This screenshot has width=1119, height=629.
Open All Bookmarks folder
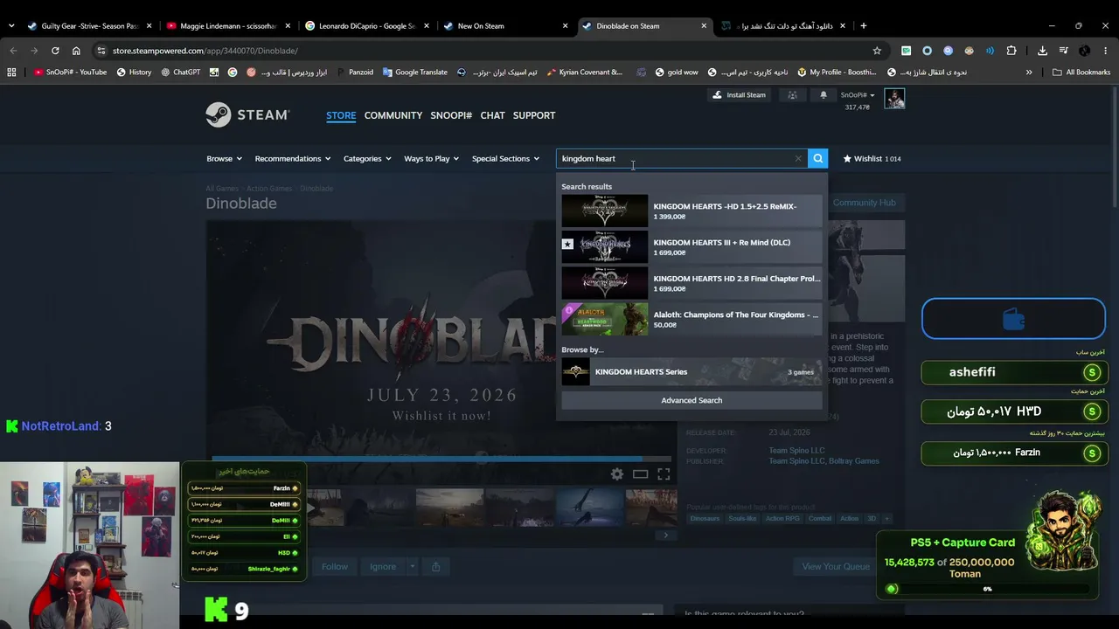click(1081, 73)
